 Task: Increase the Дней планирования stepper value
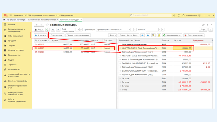point(81,29)
